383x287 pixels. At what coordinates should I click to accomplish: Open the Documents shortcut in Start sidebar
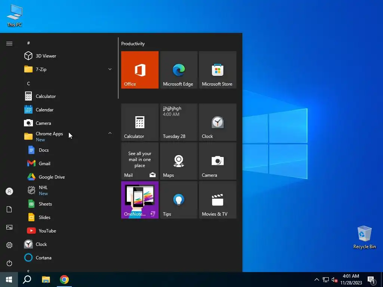click(9, 209)
